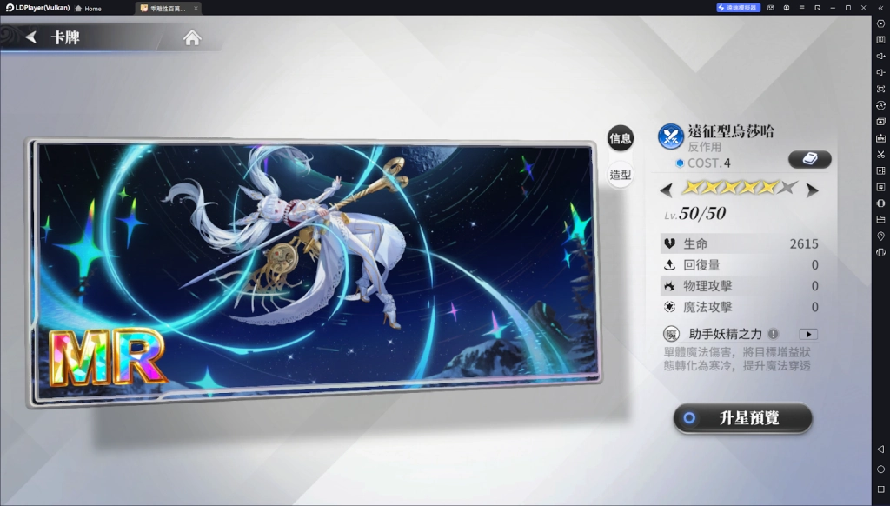Switch to the 造型 skin tab

point(620,175)
